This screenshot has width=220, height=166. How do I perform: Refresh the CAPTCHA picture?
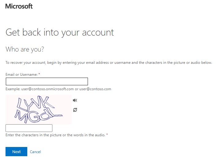tap(75, 110)
